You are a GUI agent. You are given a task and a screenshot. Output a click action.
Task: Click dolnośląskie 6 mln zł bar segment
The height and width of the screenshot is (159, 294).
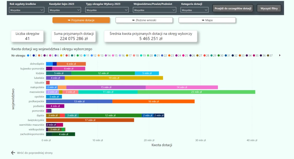(71, 64)
